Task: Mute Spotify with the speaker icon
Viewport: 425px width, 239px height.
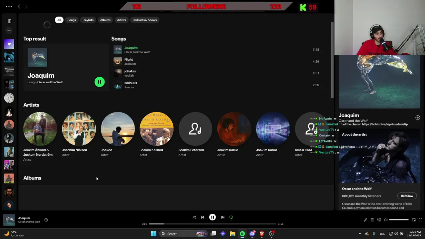Action: tap(385, 220)
